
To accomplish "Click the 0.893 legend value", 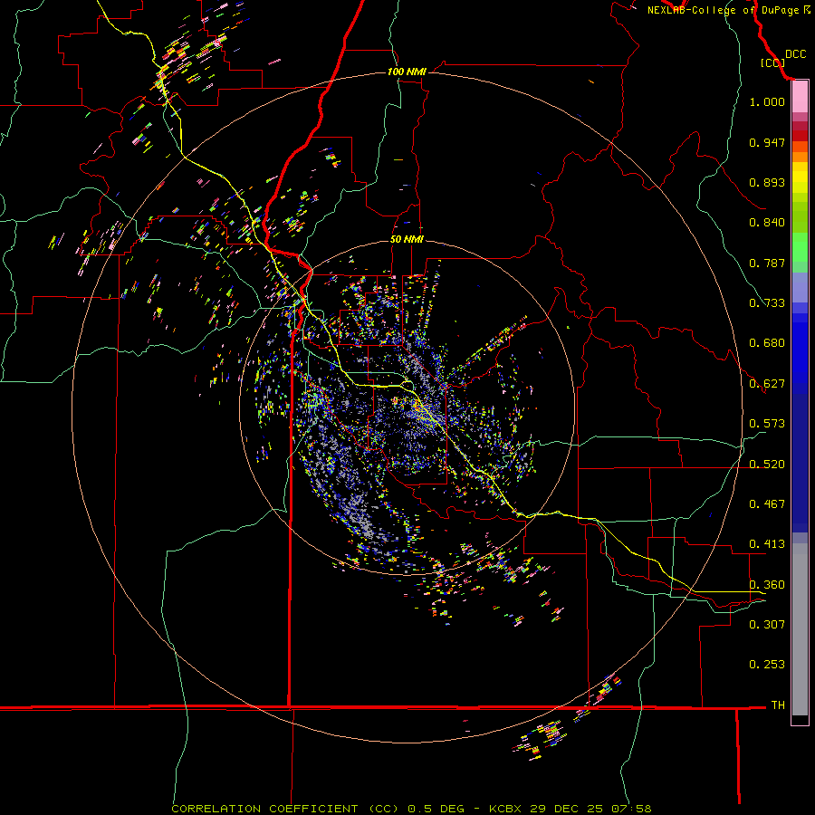I will [x=767, y=182].
